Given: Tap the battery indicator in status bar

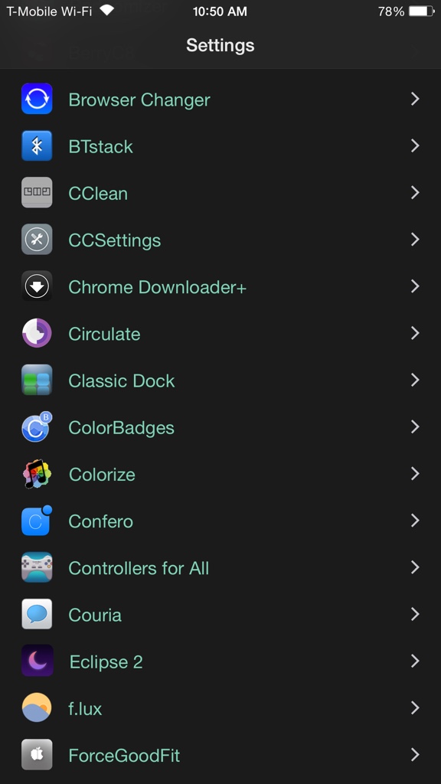Looking at the screenshot, I should pos(422,11).
